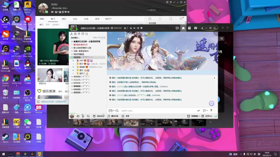Viewport: 280px width, 157px height.
Task: Collapse the top root channel in the tree
Action: (72, 42)
